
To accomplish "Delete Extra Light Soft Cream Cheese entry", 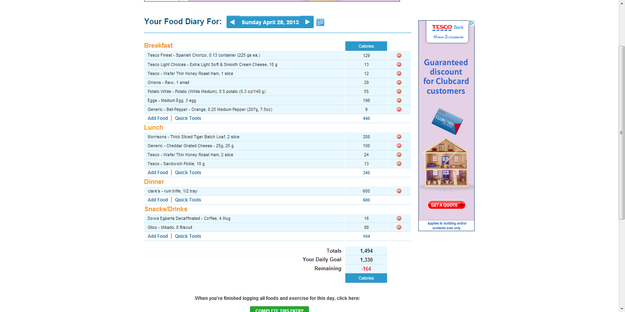I will (399, 64).
